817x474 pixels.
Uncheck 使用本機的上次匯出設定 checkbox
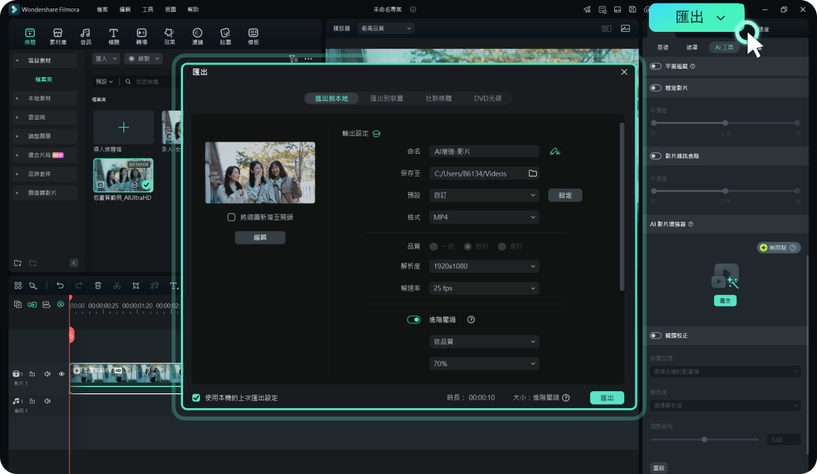pyautogui.click(x=196, y=397)
